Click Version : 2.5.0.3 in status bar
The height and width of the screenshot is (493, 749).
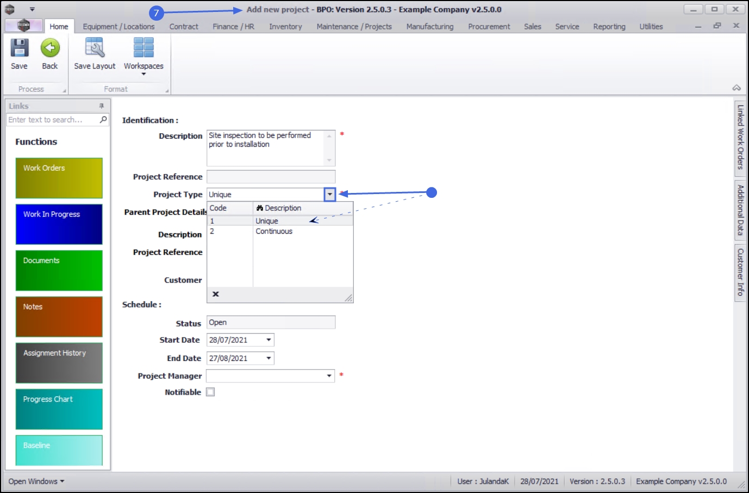[597, 482]
